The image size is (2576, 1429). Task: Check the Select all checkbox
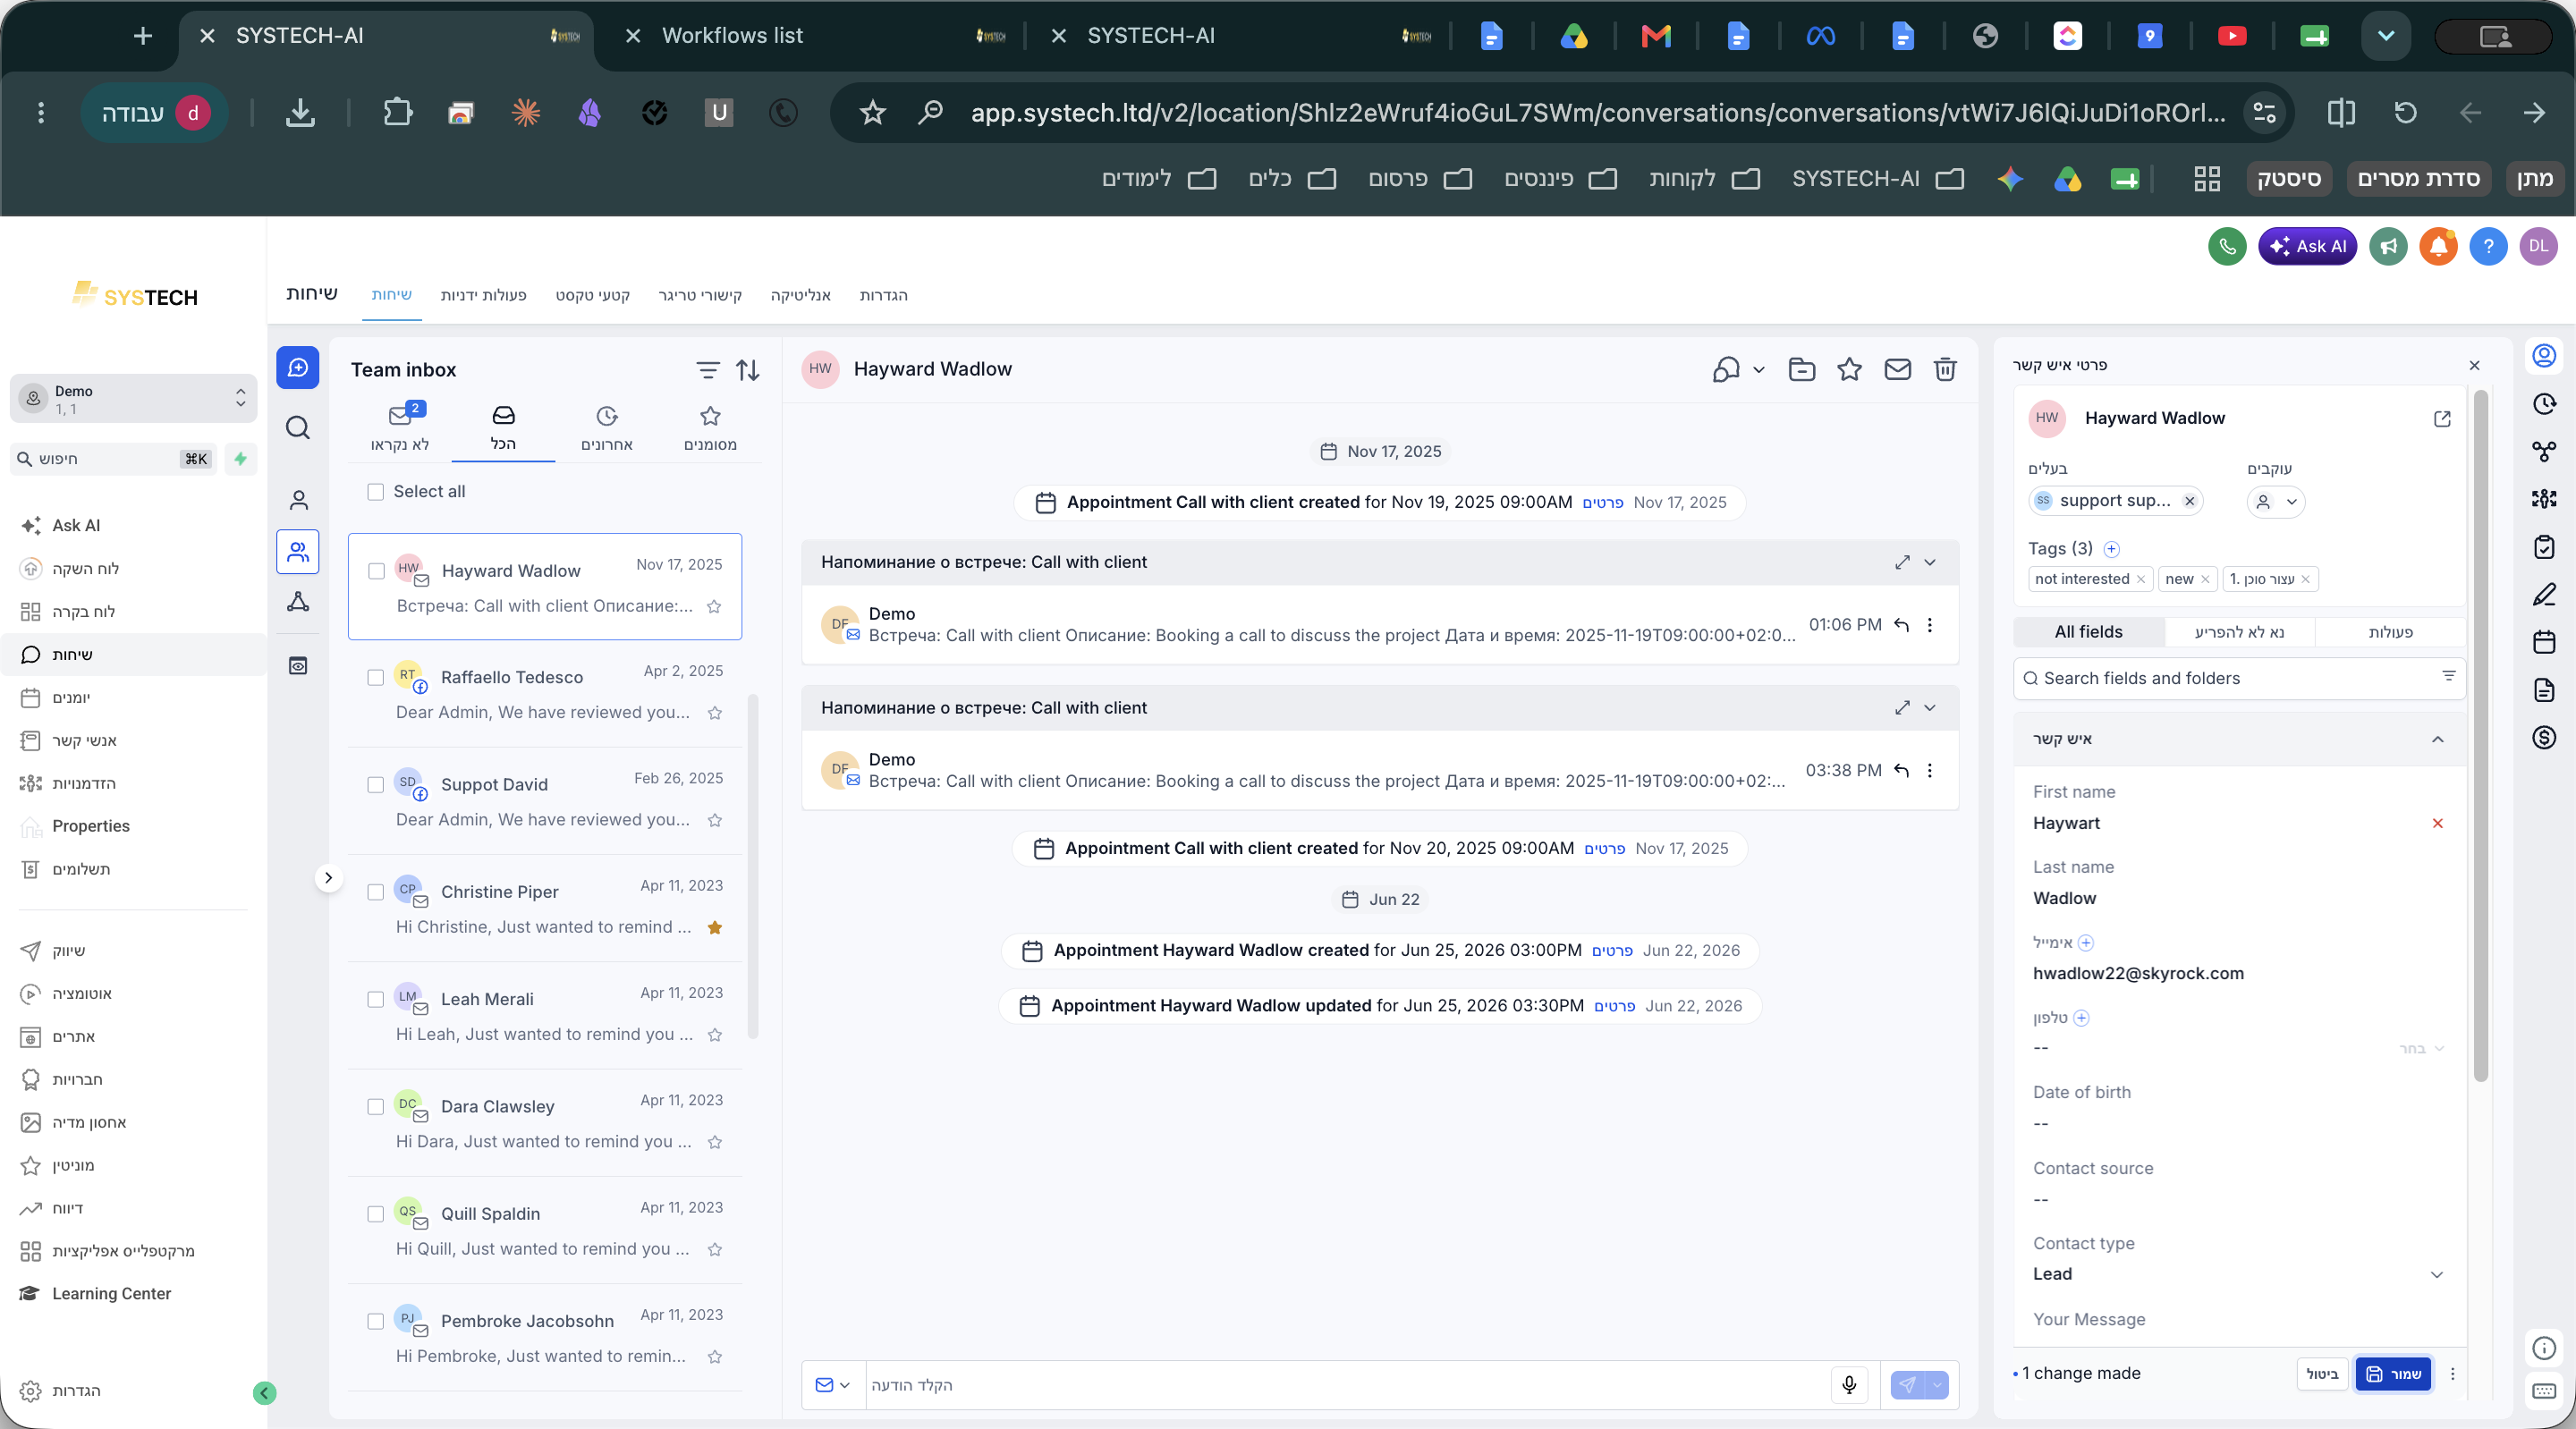(375, 492)
